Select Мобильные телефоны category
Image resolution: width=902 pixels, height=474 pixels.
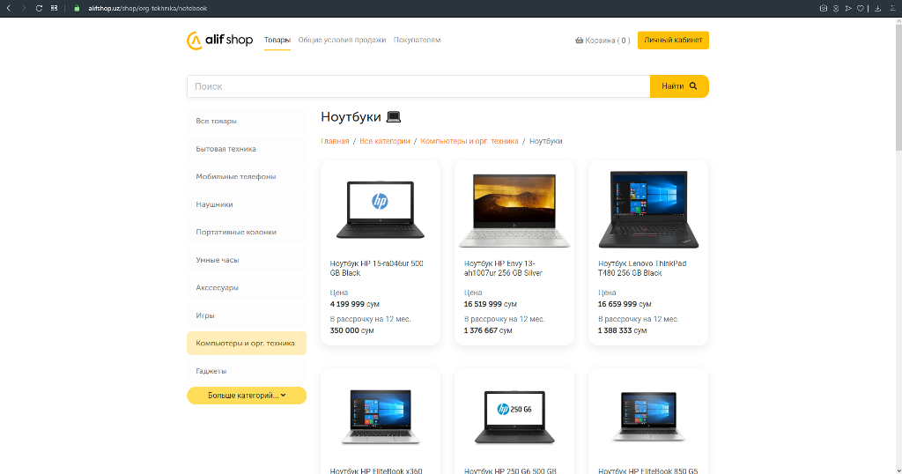236,177
